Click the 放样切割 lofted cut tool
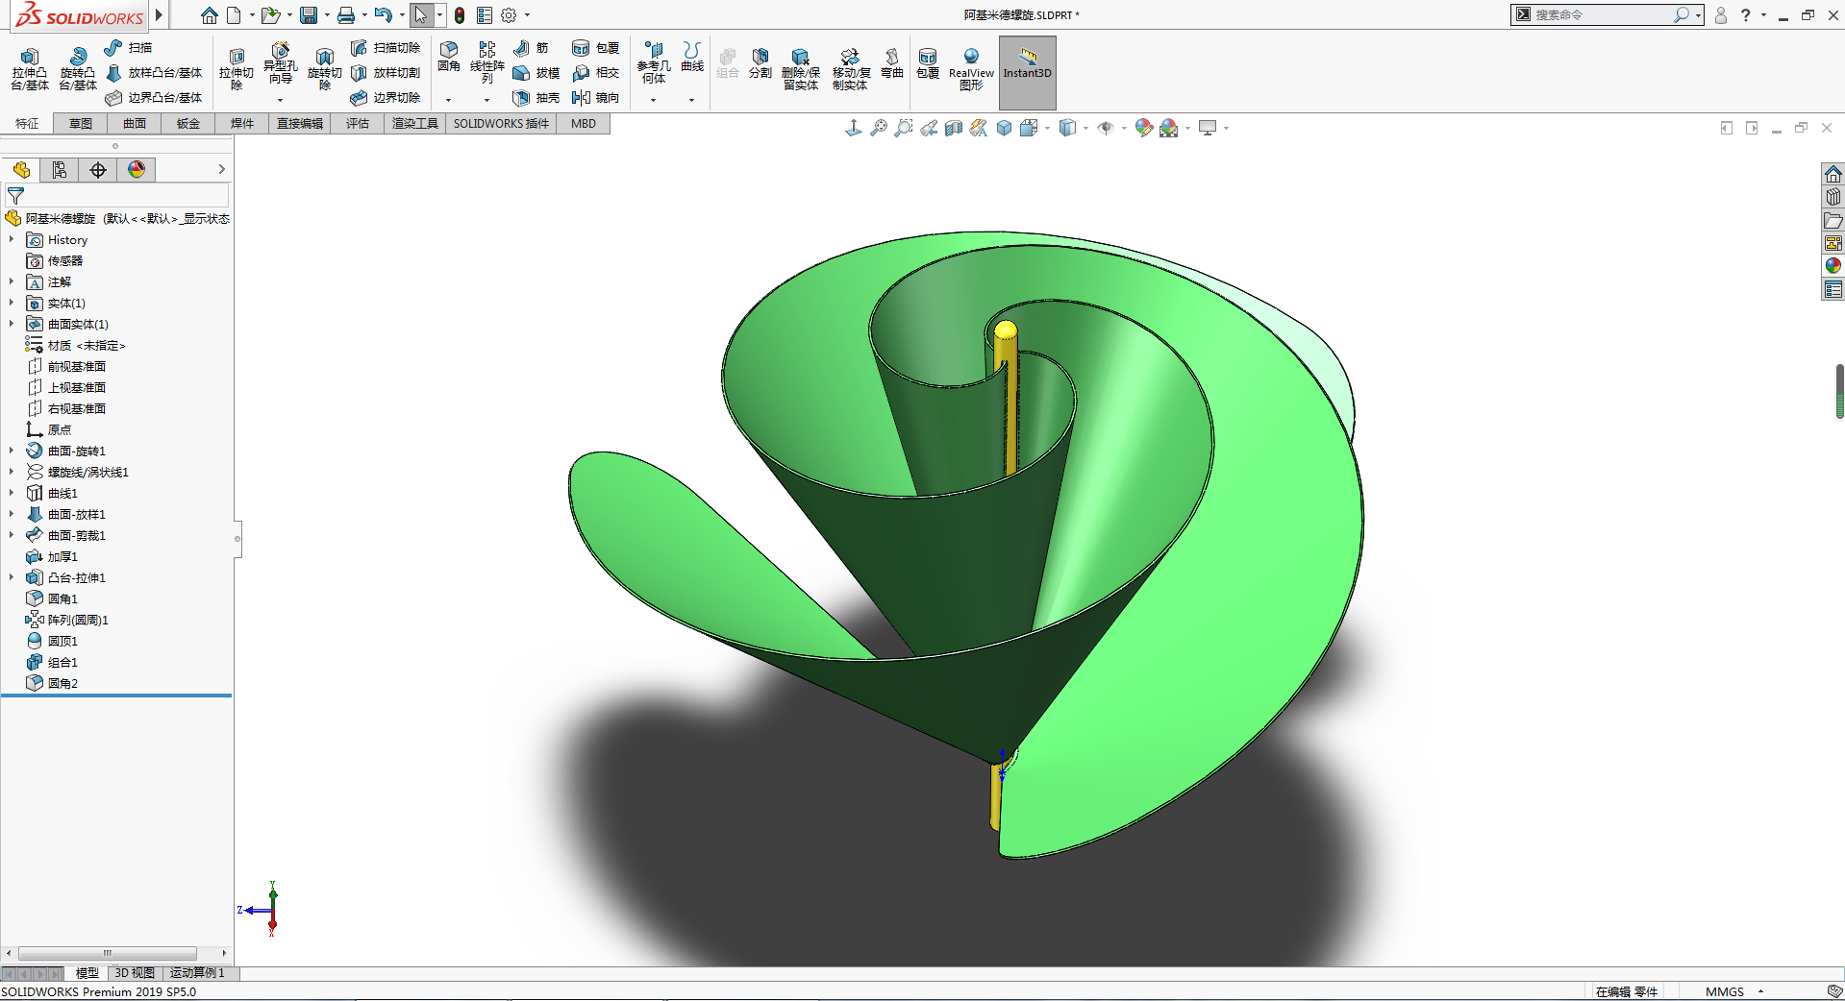The image size is (1845, 1001). tap(386, 73)
